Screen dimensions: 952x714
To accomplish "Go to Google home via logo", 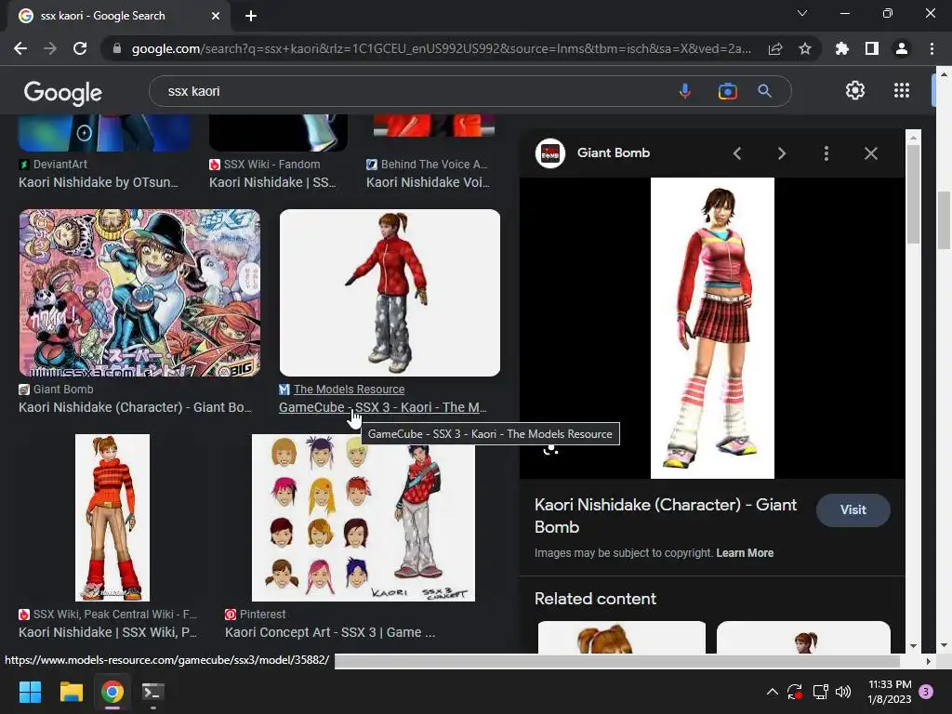I will pos(63,92).
